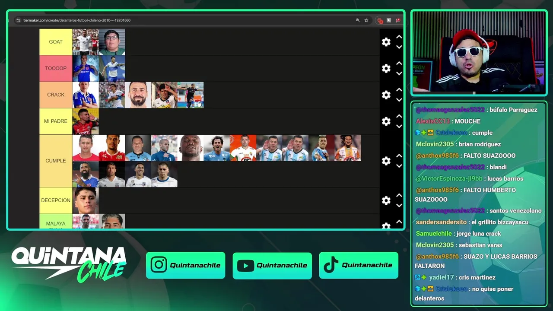The width and height of the screenshot is (553, 311).
Task: Click the streamer webcam feed
Action: tap(479, 52)
